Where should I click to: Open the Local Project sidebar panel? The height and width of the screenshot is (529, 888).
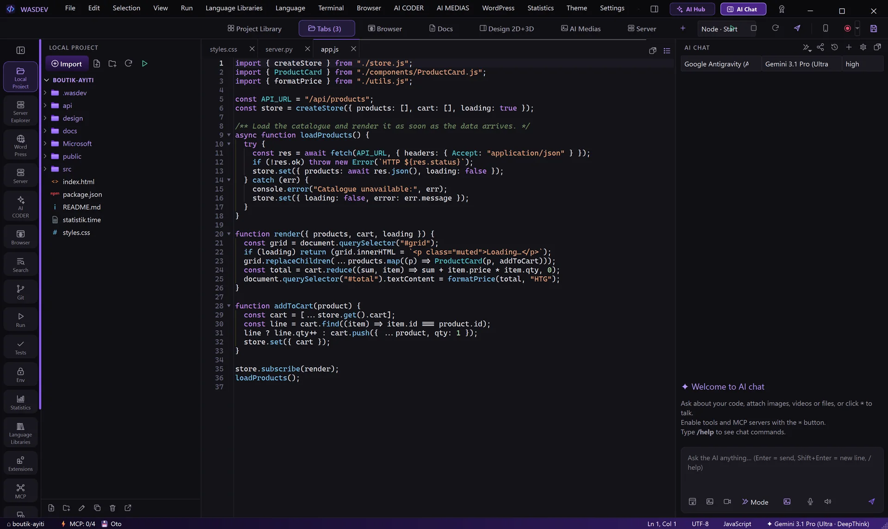[20, 77]
